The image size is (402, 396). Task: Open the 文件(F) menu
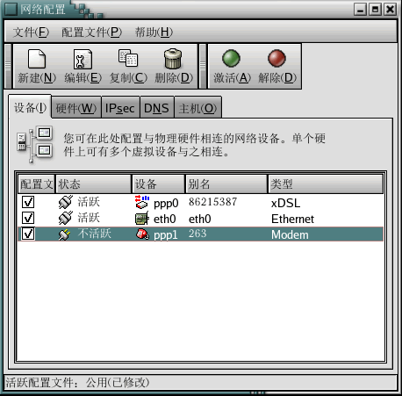(x=31, y=32)
